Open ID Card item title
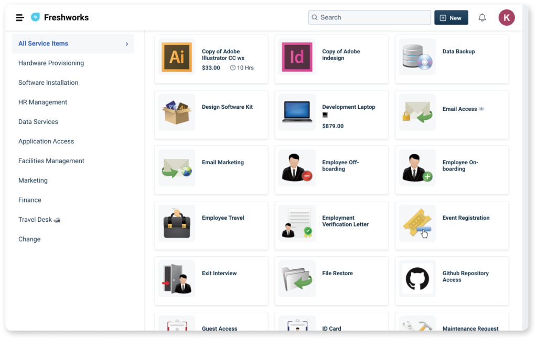Viewport: 537px width, 340px height. pyautogui.click(x=331, y=328)
